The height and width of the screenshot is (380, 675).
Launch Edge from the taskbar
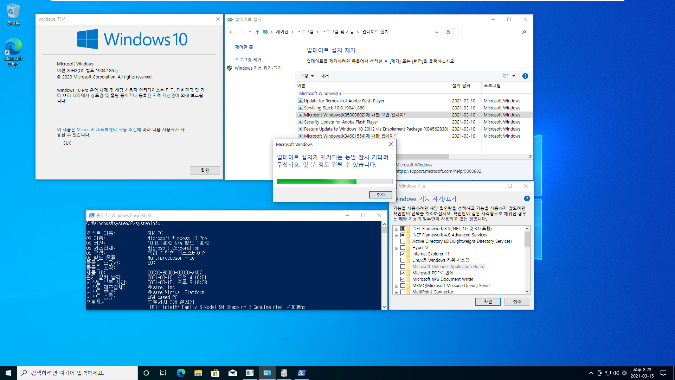[x=181, y=373]
